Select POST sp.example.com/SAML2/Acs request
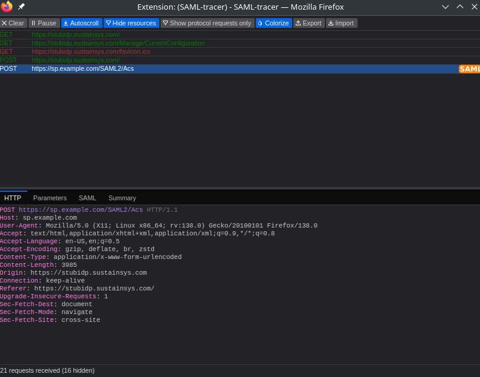The height and width of the screenshot is (377, 480). (x=240, y=69)
